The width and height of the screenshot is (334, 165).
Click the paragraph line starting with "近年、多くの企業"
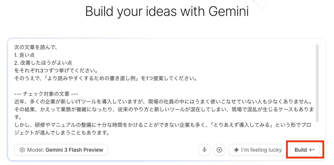pos(163,102)
